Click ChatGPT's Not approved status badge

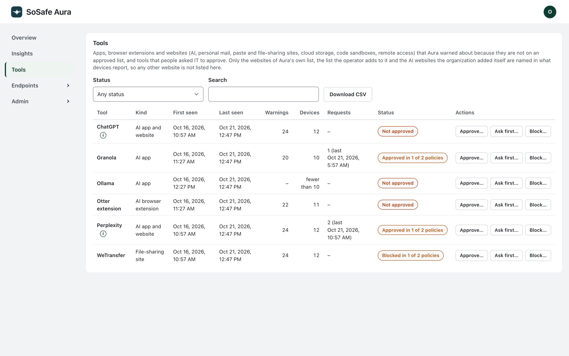[398, 131]
